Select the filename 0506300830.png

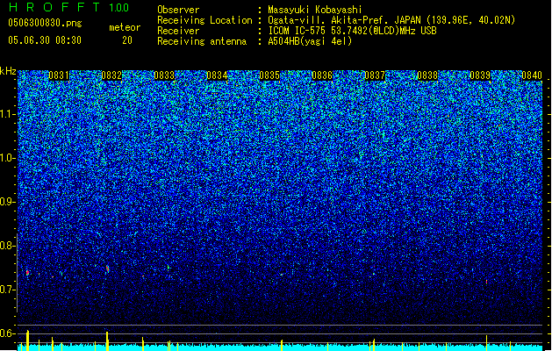[x=45, y=23]
